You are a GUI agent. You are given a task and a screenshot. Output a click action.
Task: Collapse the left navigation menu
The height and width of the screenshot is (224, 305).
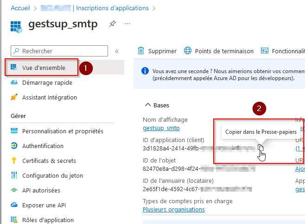[117, 51]
